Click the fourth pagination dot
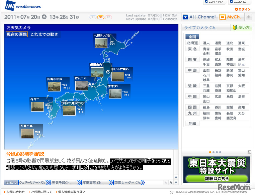255x195 pixels. pyautogui.click(x=220, y=152)
